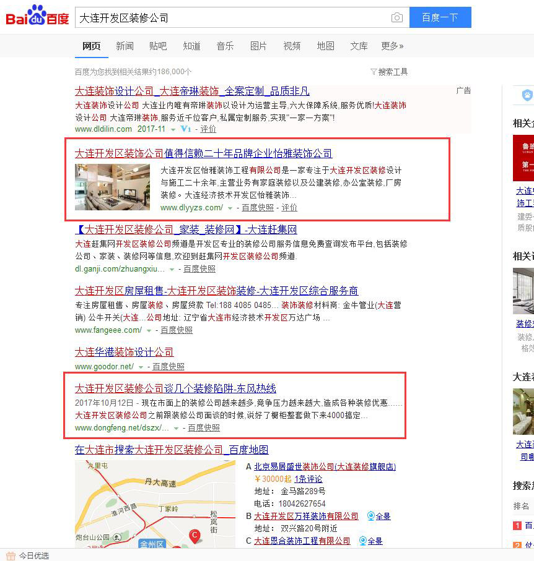The image size is (534, 561).
Task: Open 东风热线 装修陷阱 result link
Action: click(x=175, y=388)
